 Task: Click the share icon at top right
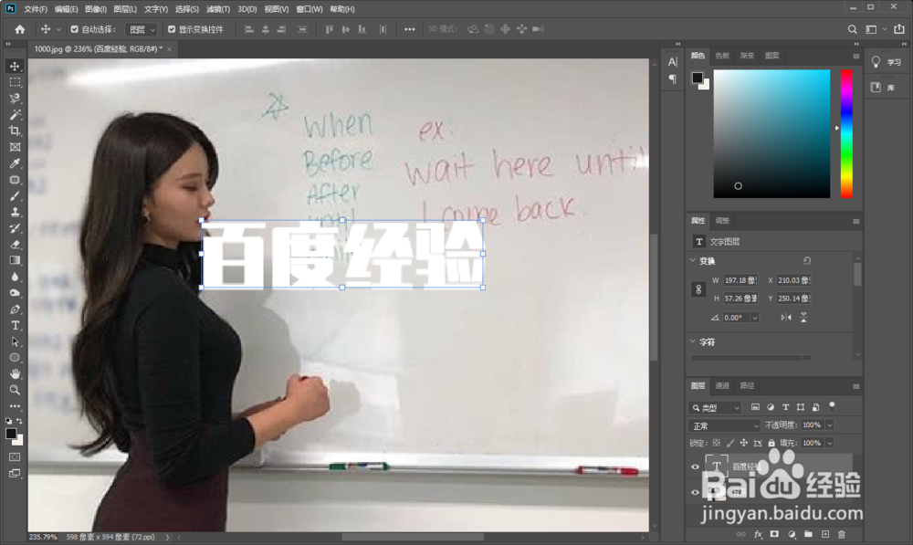click(899, 29)
